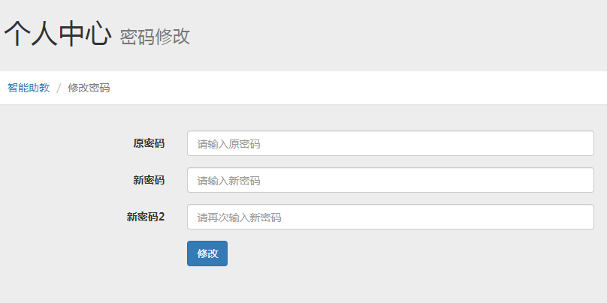Screen dimensions: 607x303
Task: Select the repeat new password text box
Action: 390,217
